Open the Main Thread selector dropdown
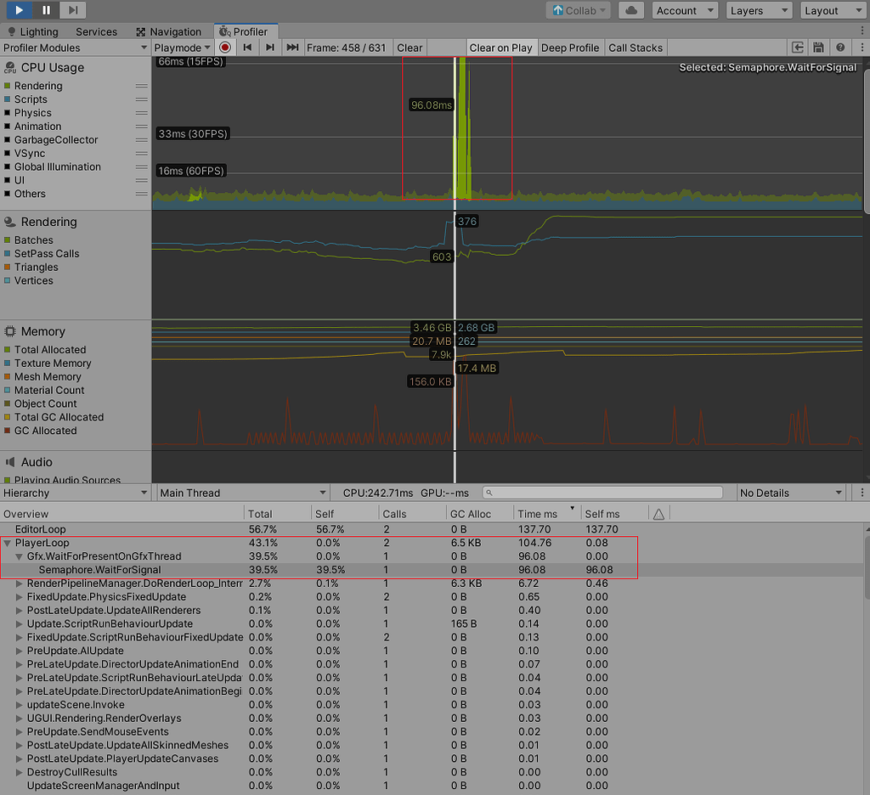870x795 pixels. coord(242,492)
